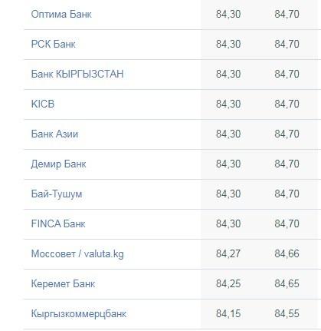Open the KICB bank link
321x331 pixels.
(43, 104)
